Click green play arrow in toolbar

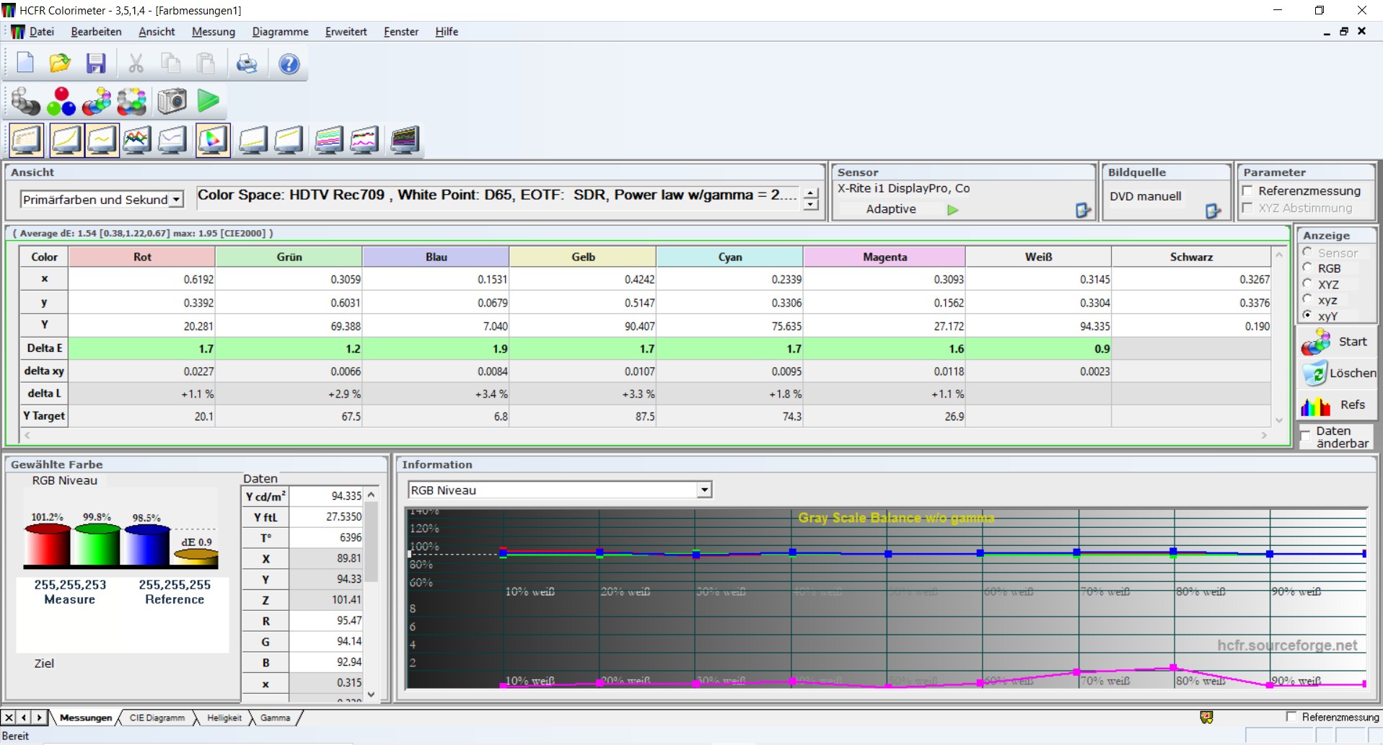208,101
